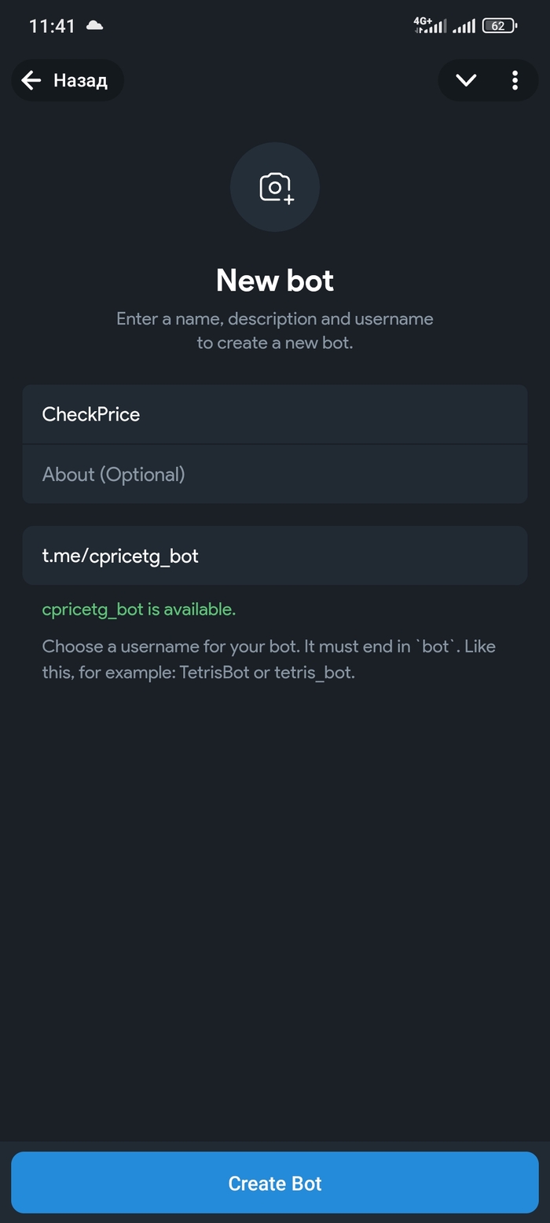This screenshot has height=1223, width=550.
Task: Open the three-dot more options menu
Action: click(515, 80)
